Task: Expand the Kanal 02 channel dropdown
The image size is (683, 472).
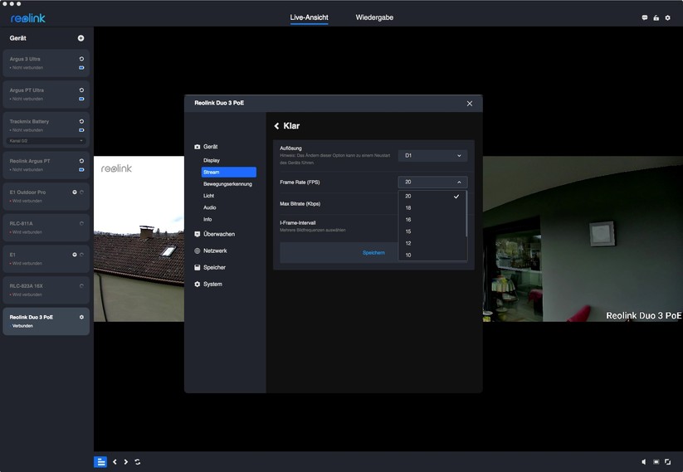Action: tap(46, 141)
